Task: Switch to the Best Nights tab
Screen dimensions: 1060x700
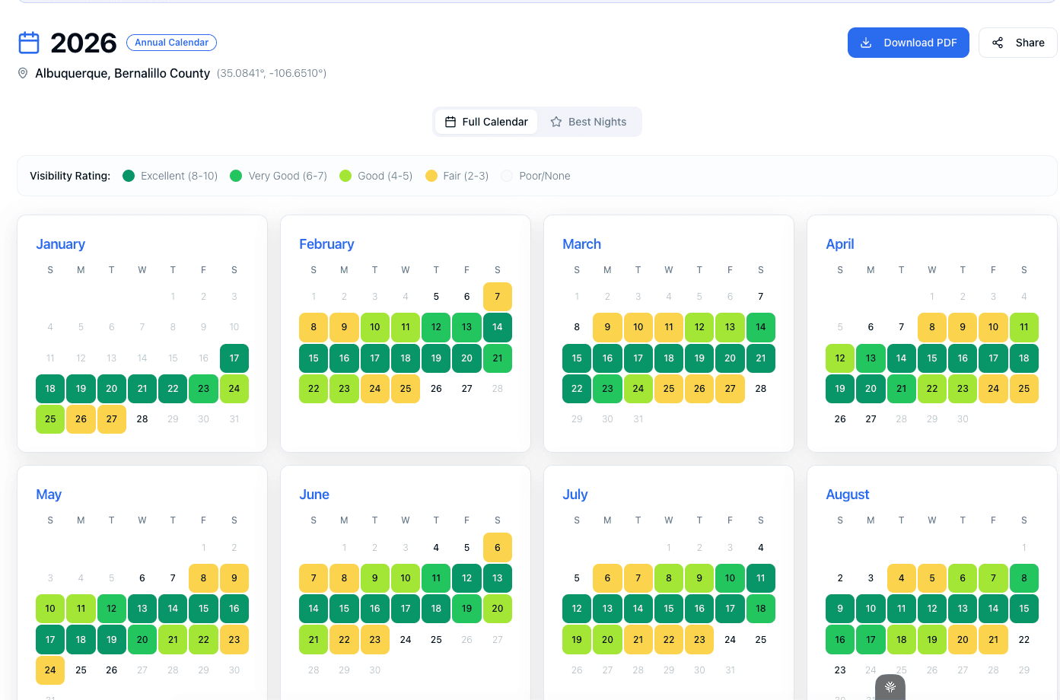Action: (589, 122)
